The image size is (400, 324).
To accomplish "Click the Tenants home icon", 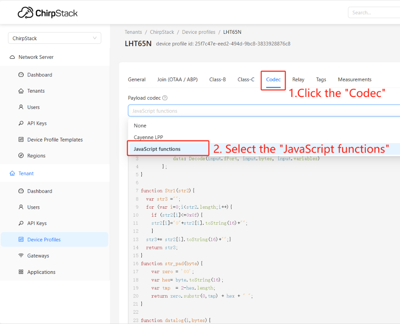I will coord(21,91).
